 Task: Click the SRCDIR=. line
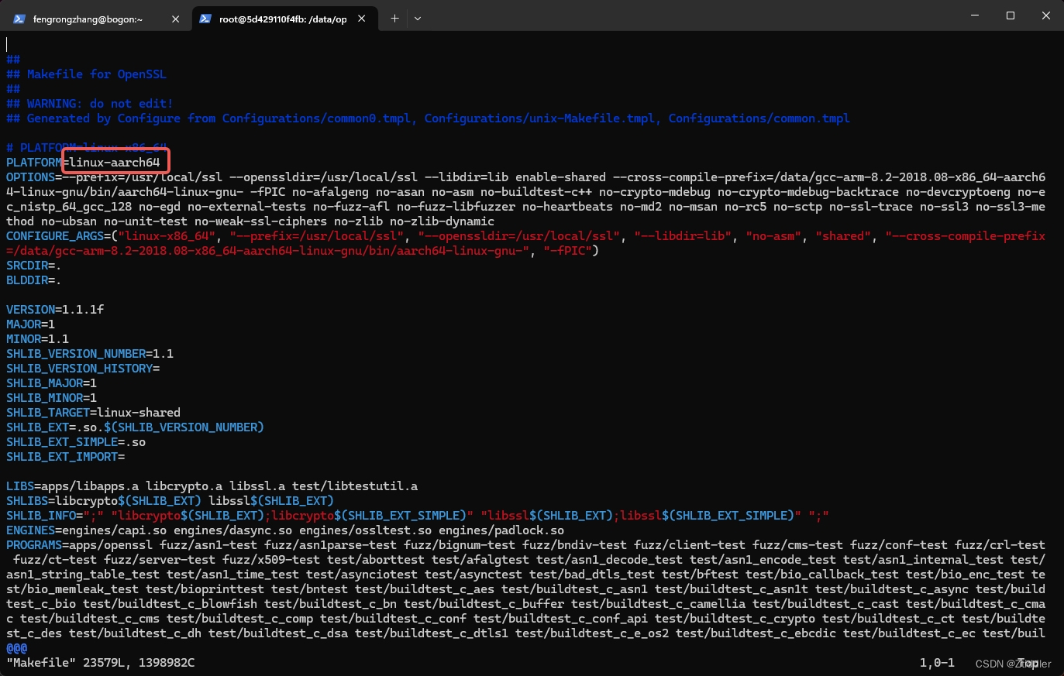tap(34, 266)
